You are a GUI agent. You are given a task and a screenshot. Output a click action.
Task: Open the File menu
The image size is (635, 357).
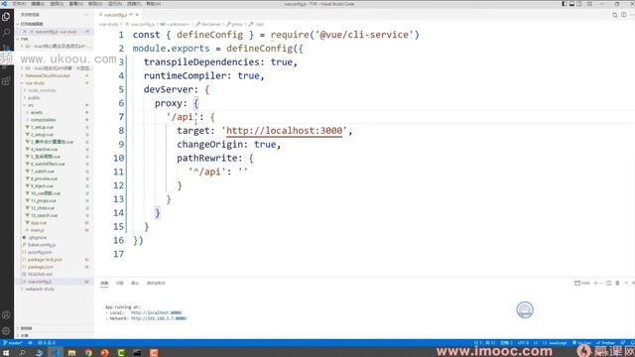tap(19, 4)
